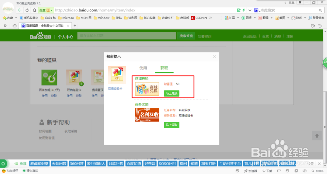
Task: Click the cloud sync icon near tabs
Action: (x=15, y=26)
